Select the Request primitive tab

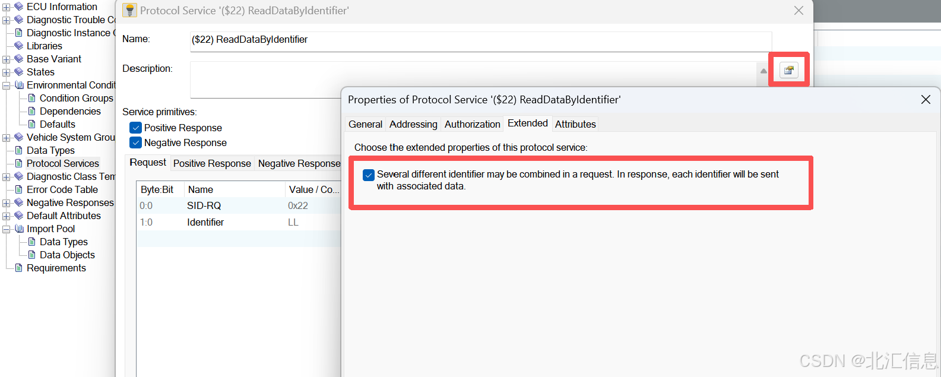tap(148, 162)
